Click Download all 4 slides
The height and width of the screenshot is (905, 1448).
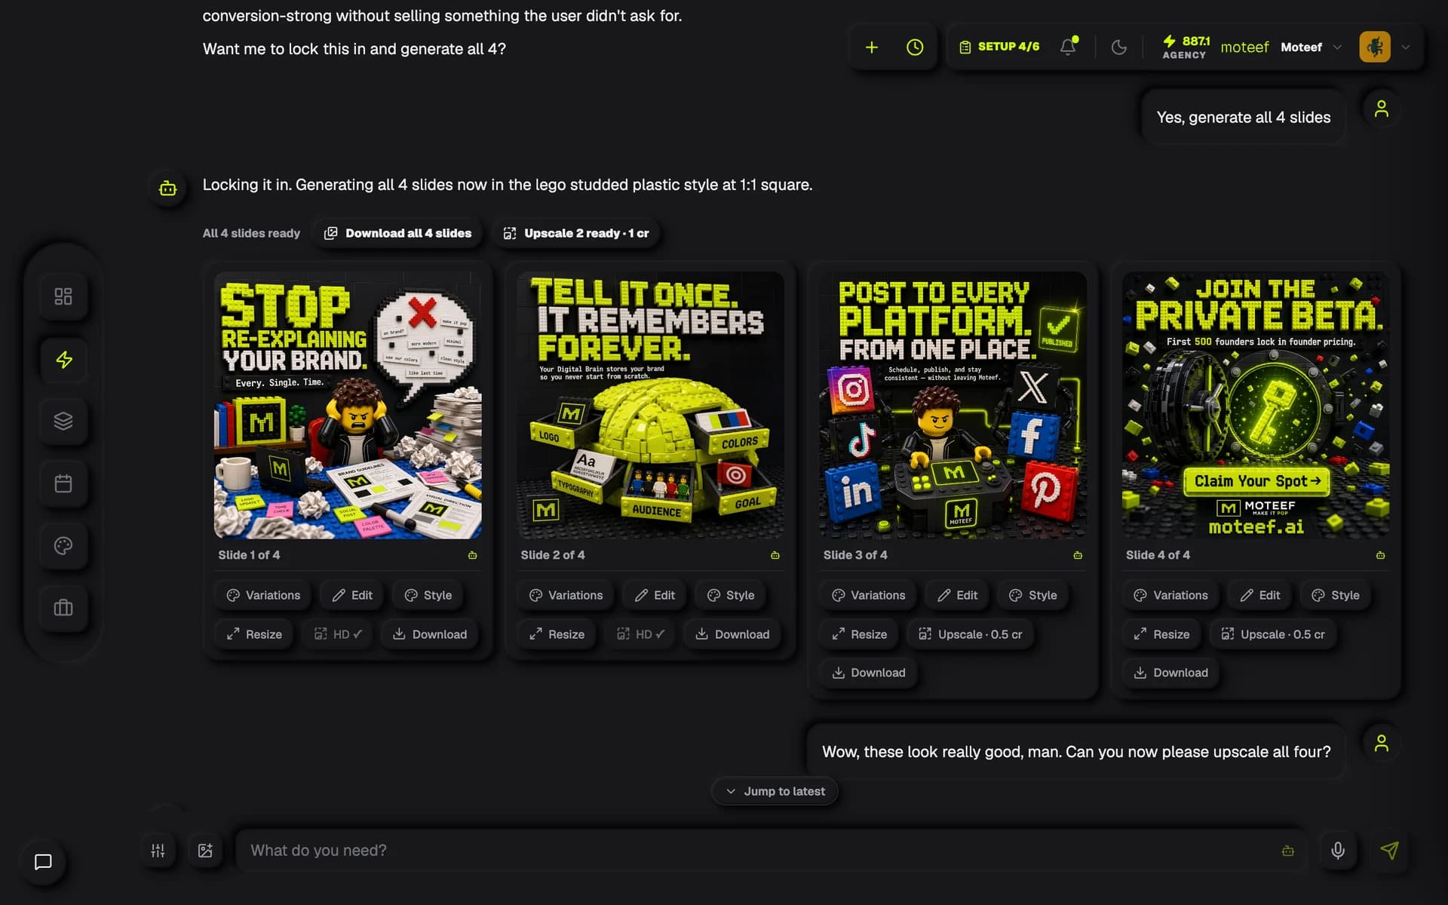tap(397, 233)
